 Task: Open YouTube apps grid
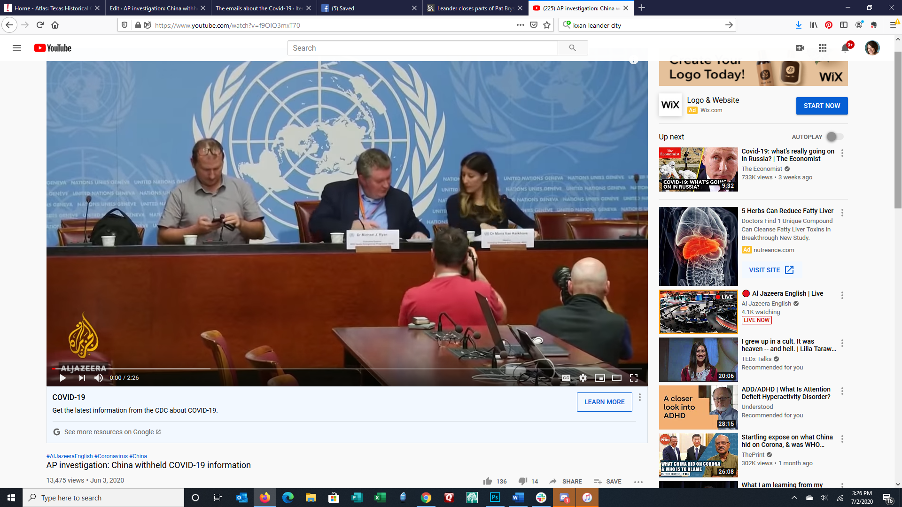click(822, 48)
